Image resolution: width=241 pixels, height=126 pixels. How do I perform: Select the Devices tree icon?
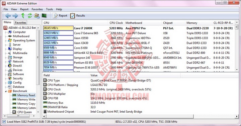(10, 70)
